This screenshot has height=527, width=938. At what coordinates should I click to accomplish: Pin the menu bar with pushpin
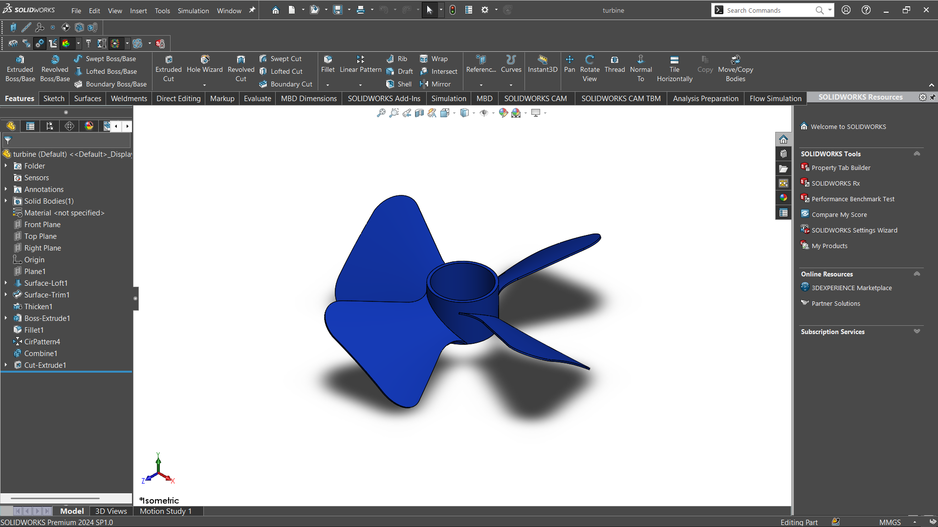tap(252, 10)
